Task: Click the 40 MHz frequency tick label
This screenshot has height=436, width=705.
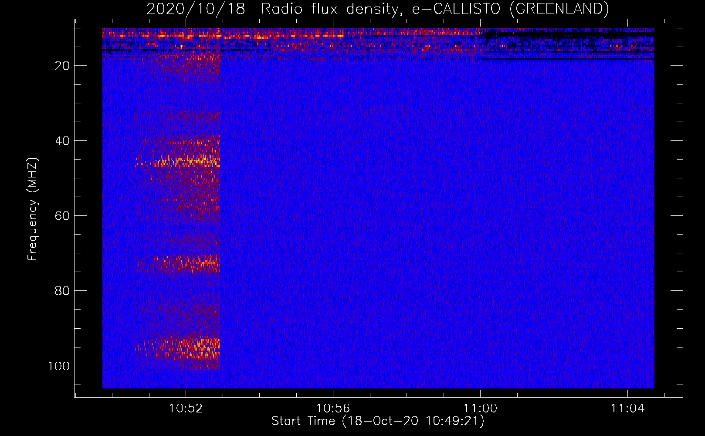Action: pyautogui.click(x=62, y=141)
